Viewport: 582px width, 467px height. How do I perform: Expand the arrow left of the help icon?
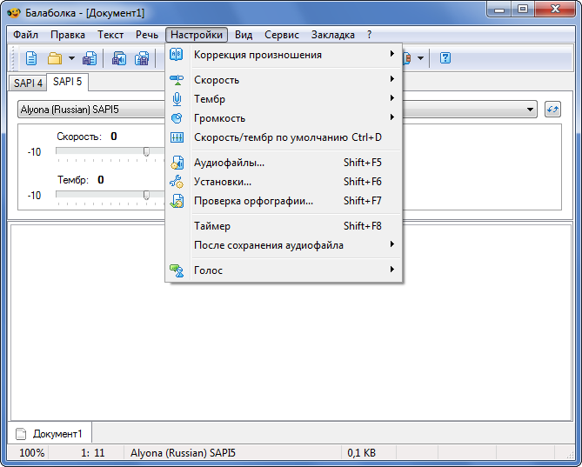click(420, 58)
